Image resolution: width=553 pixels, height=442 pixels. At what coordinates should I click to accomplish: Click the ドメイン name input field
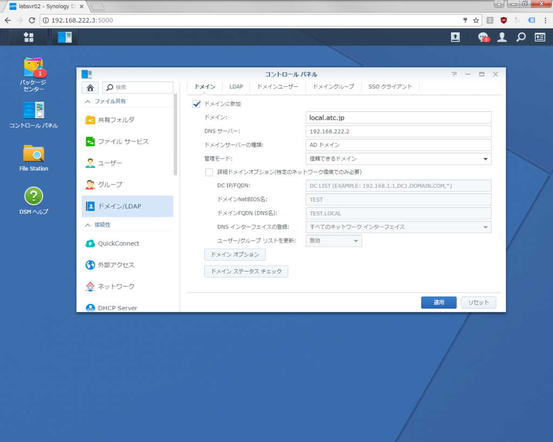[x=398, y=118]
